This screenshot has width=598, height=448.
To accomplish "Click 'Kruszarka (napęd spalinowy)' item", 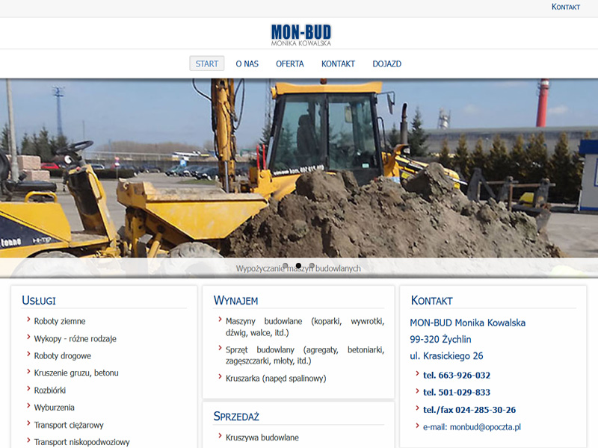I will 276,379.
